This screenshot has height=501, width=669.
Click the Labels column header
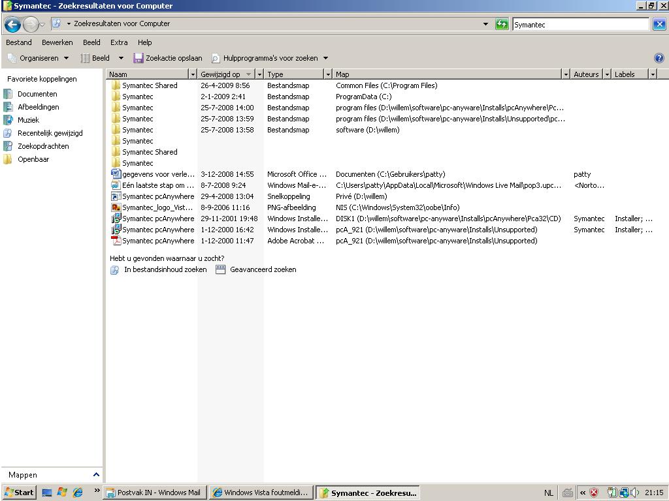click(x=630, y=74)
